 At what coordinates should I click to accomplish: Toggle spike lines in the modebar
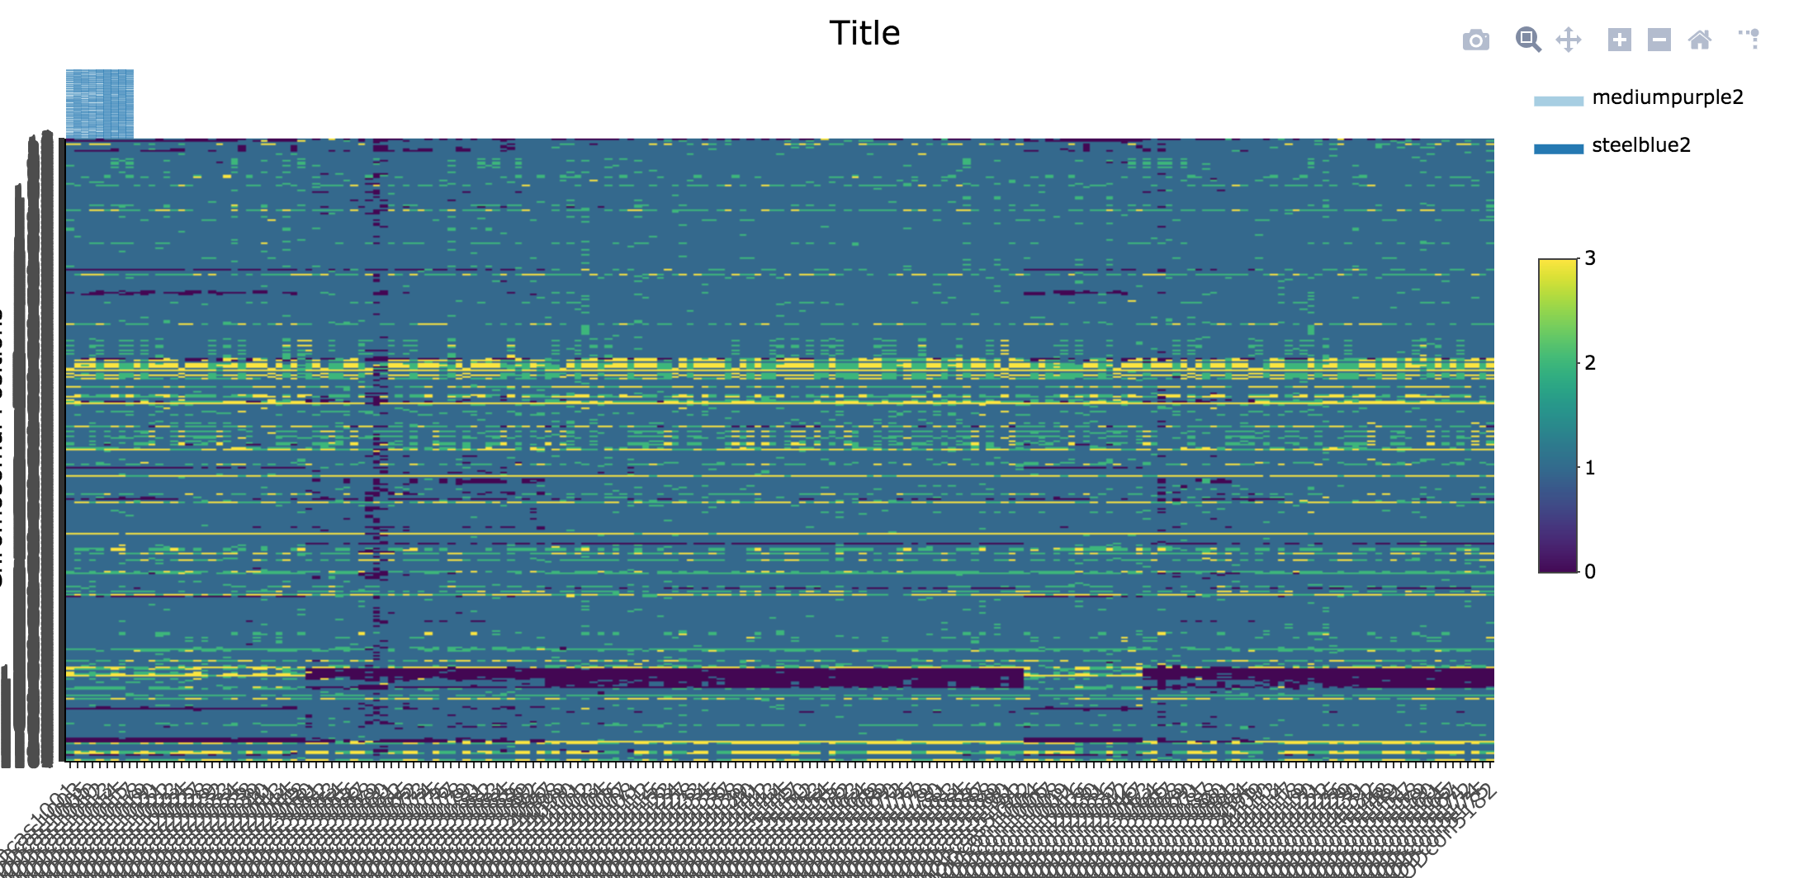(x=1749, y=40)
